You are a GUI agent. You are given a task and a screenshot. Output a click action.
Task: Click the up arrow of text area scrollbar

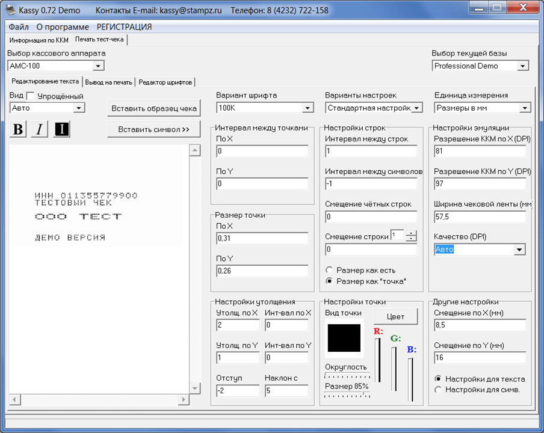coord(195,150)
